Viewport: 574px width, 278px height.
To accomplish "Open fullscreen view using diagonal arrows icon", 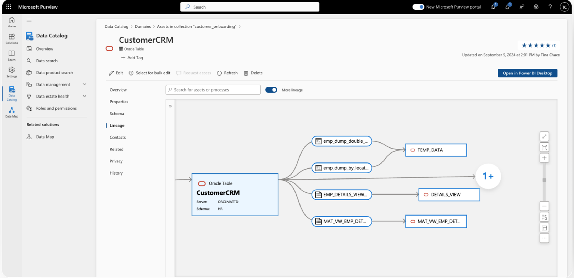I will point(544,136).
